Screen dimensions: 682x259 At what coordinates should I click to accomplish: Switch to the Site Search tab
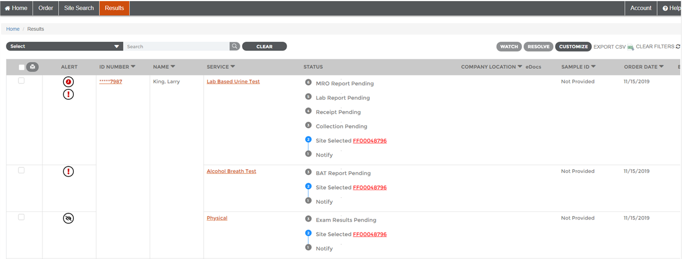click(79, 8)
